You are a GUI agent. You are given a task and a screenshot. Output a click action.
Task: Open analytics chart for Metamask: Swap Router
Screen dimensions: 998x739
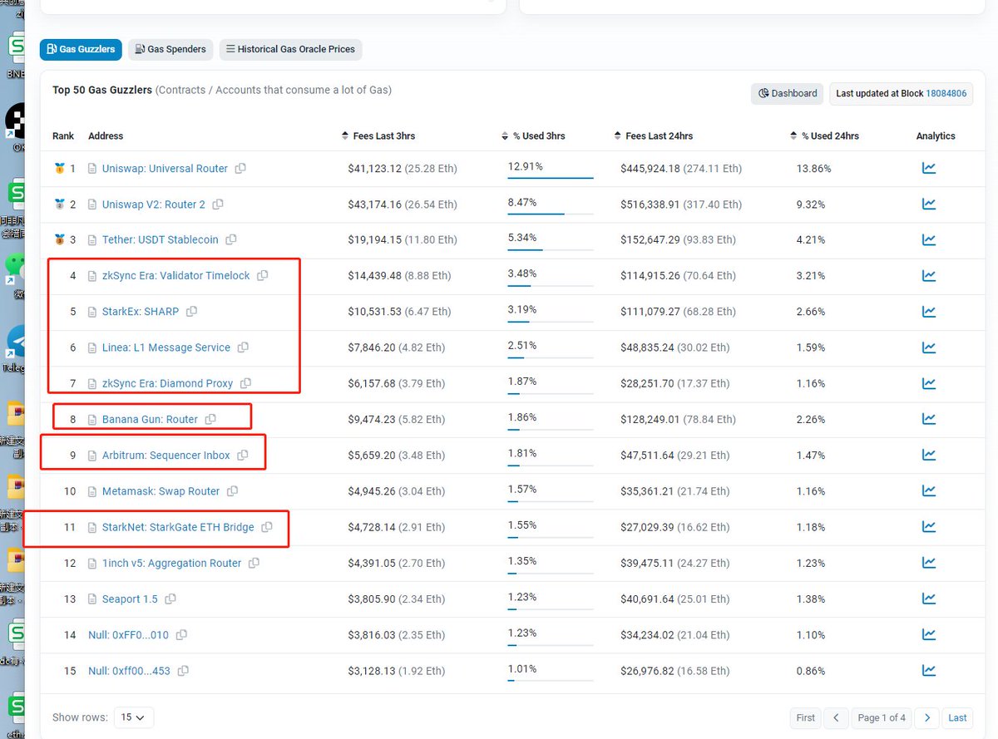929,490
